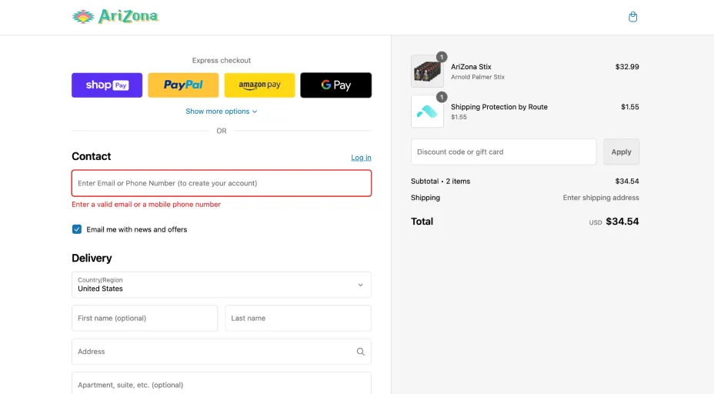714x394 pixels.
Task: Click the Last name field
Action: pos(299,318)
